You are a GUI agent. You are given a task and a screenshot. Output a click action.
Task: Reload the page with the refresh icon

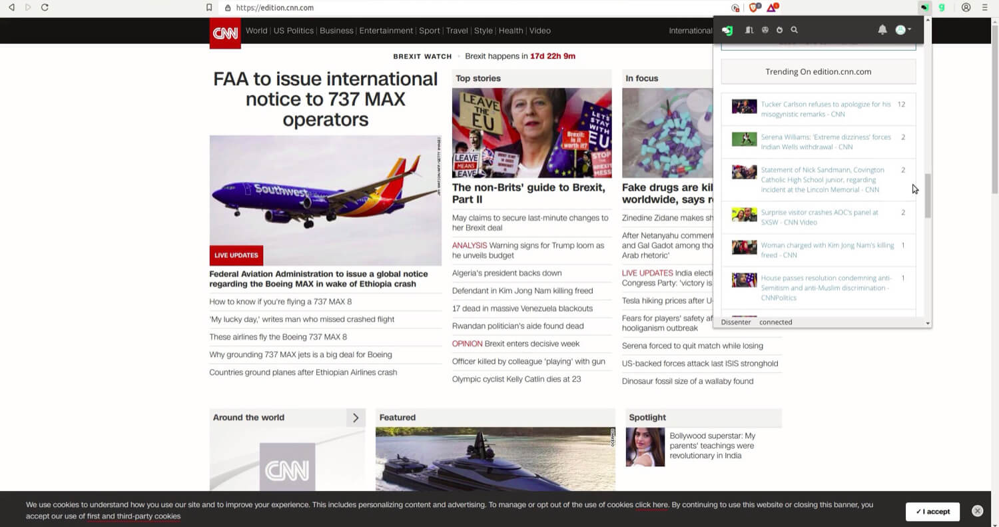(45, 7)
